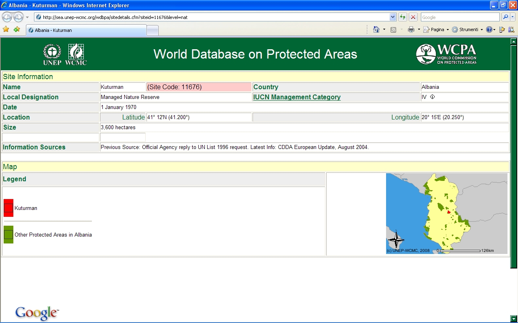This screenshot has width=518, height=323.
Task: Stop loading with the red X icon
Action: pos(413,17)
